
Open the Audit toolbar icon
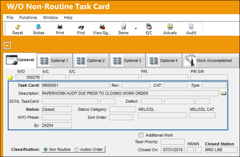pyautogui.click(x=191, y=27)
